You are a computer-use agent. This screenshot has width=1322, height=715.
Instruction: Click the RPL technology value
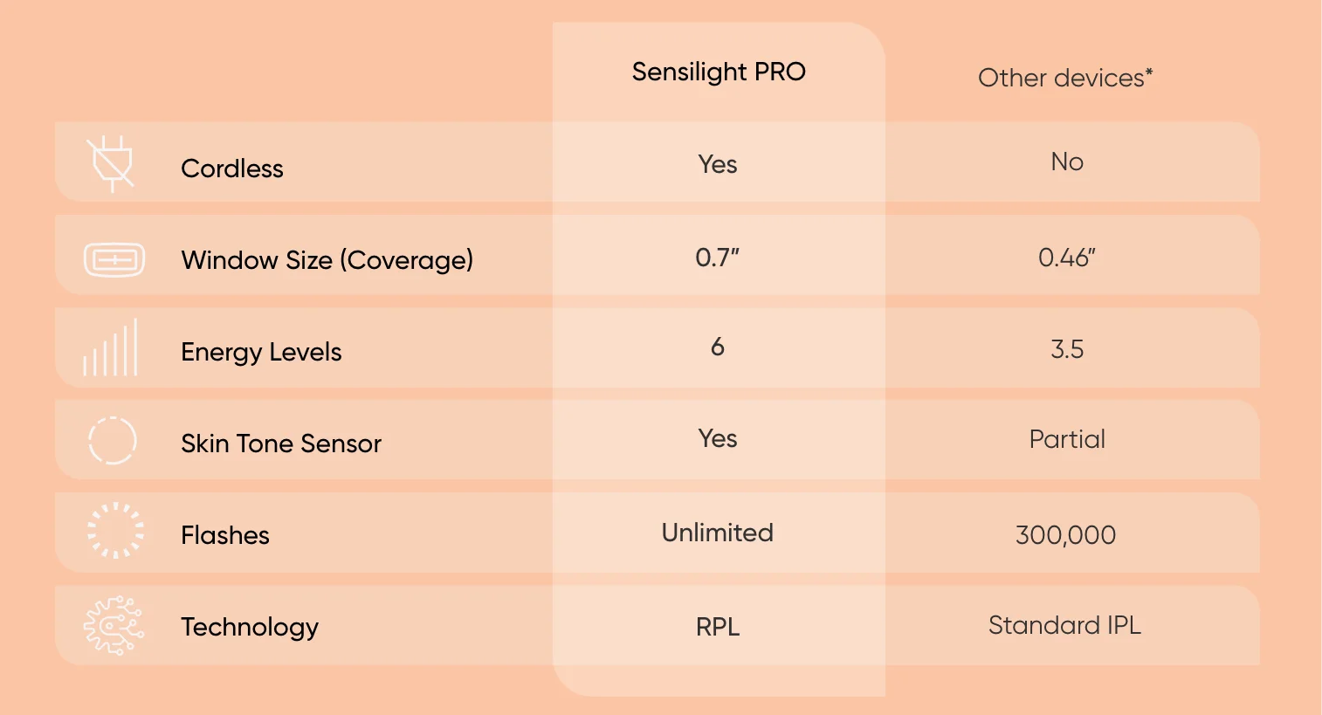(x=718, y=627)
